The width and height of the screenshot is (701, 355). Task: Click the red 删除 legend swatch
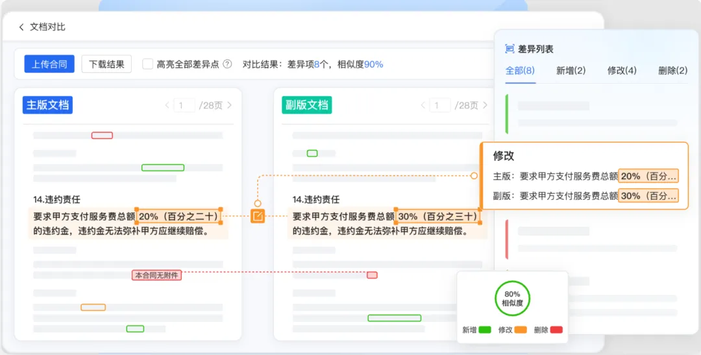[556, 330]
